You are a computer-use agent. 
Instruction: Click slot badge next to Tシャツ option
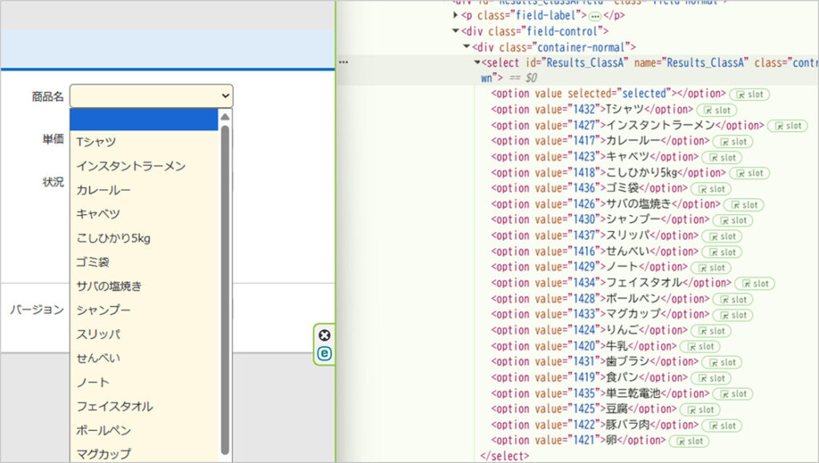717,110
